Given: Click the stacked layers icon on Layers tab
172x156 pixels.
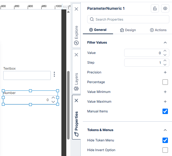Looking at the screenshot, I should click(76, 89).
